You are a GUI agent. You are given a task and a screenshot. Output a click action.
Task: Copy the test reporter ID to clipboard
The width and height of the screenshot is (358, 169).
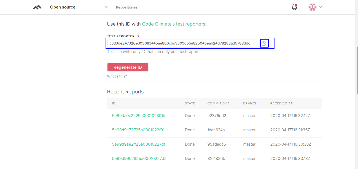(x=264, y=43)
